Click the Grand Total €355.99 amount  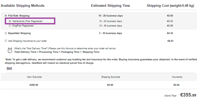188,95
